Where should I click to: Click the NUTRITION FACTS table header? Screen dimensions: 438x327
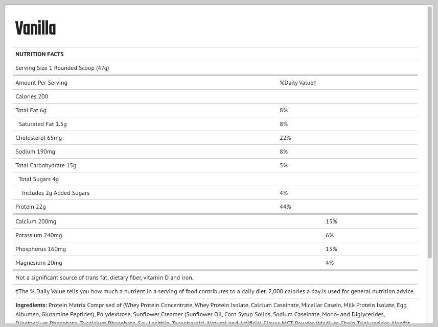(39, 54)
